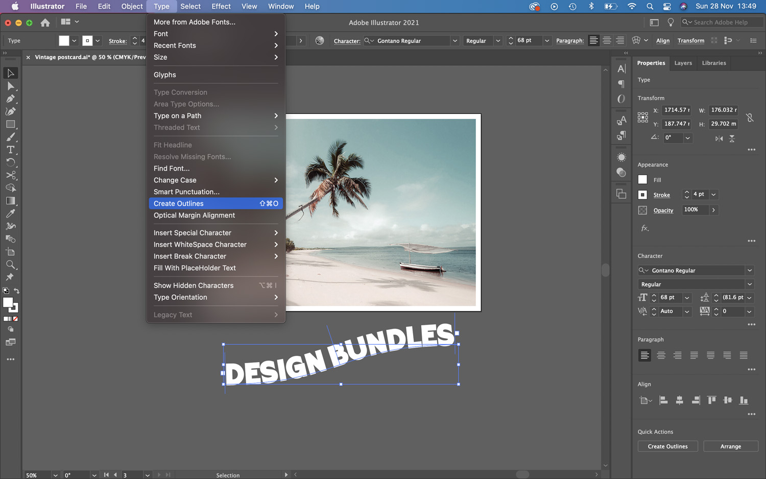Edit Toolbar via three dots
This screenshot has width=766, height=479.
pos(10,360)
